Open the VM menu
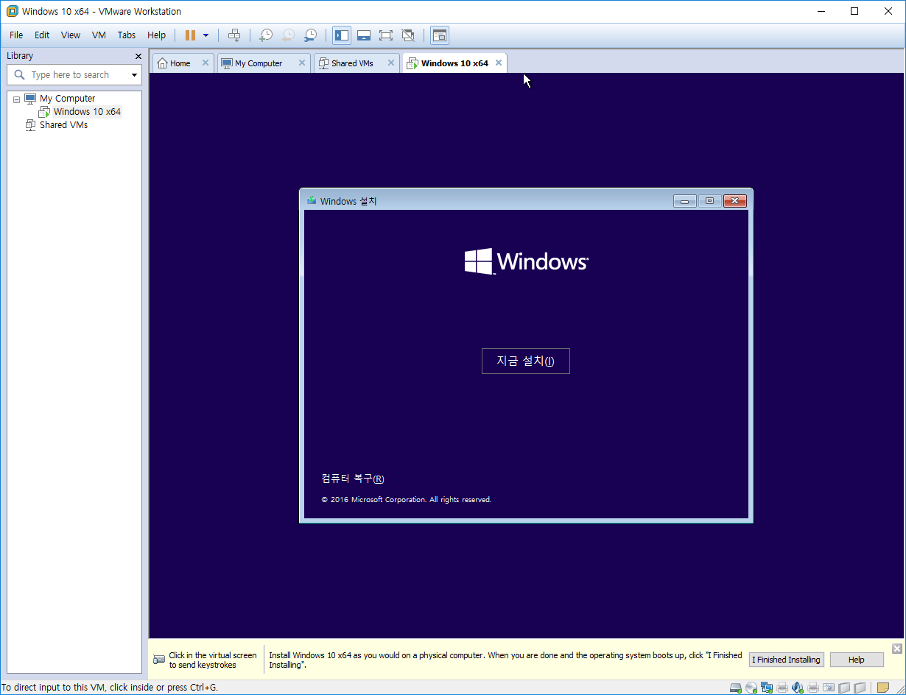The height and width of the screenshot is (695, 906). click(x=99, y=35)
